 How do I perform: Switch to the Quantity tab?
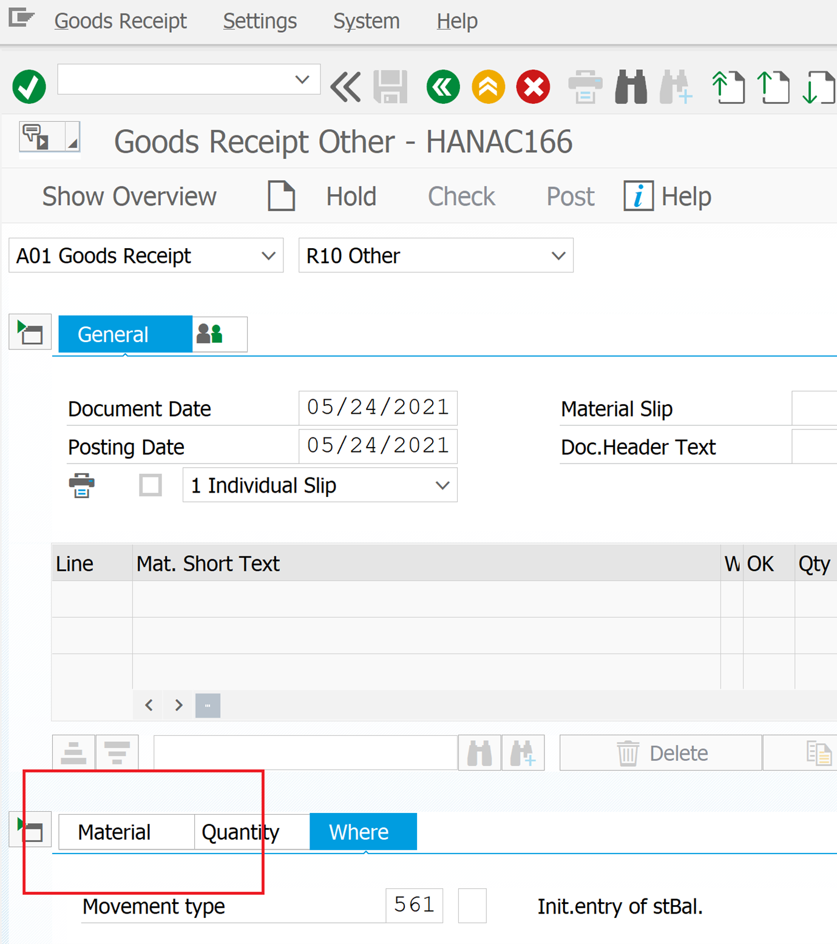[x=240, y=832]
